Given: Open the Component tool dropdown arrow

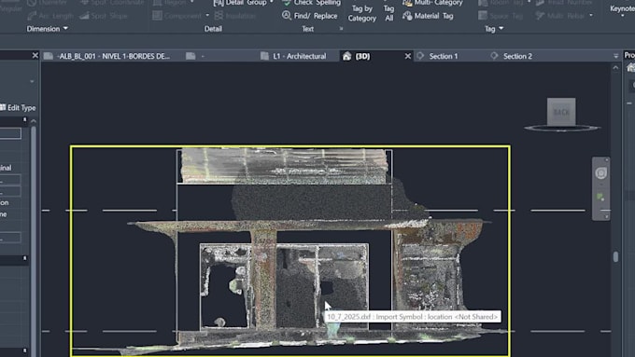Looking at the screenshot, I should click(207, 16).
